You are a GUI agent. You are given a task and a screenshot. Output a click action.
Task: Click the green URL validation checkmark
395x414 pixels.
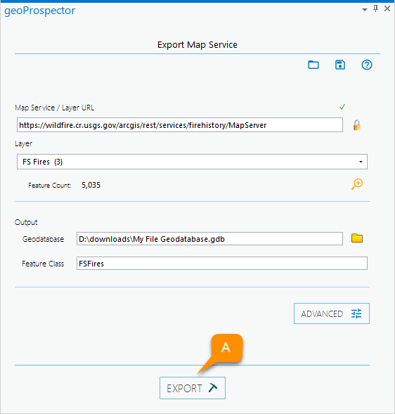[342, 107]
